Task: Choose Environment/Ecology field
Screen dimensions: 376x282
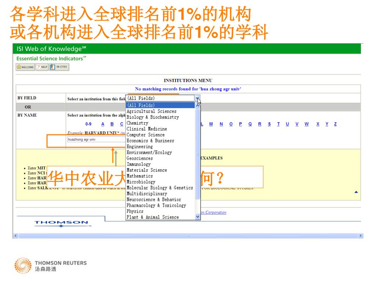Action: pyautogui.click(x=149, y=152)
